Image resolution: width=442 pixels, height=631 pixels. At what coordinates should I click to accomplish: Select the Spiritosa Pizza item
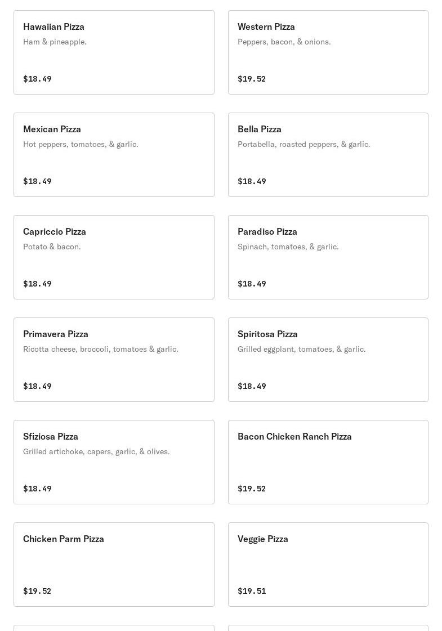click(x=328, y=360)
